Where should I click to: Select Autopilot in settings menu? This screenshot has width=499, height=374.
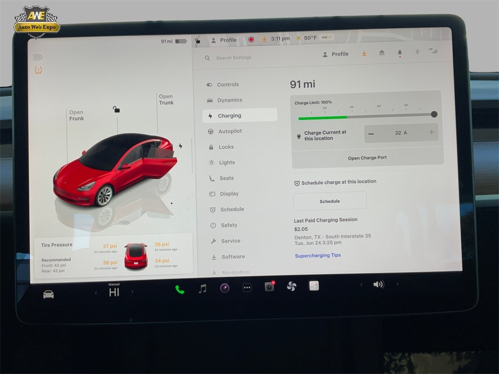230,131
